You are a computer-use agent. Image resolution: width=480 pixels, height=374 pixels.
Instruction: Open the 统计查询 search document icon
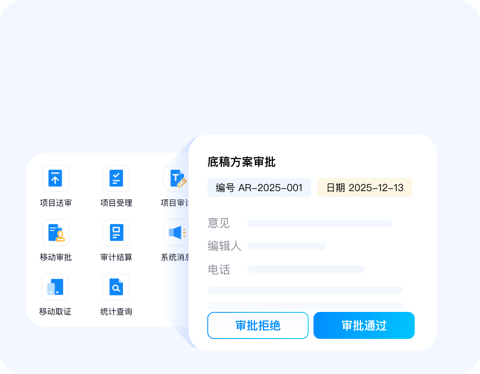point(116,287)
